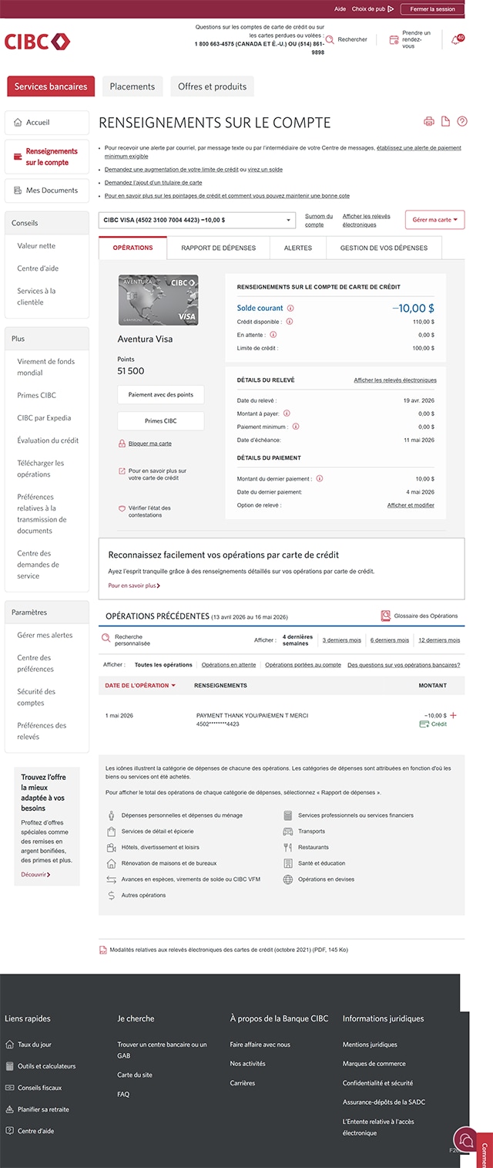The width and height of the screenshot is (493, 1168).
Task: Click Surnom du compte link
Action: [x=319, y=221]
